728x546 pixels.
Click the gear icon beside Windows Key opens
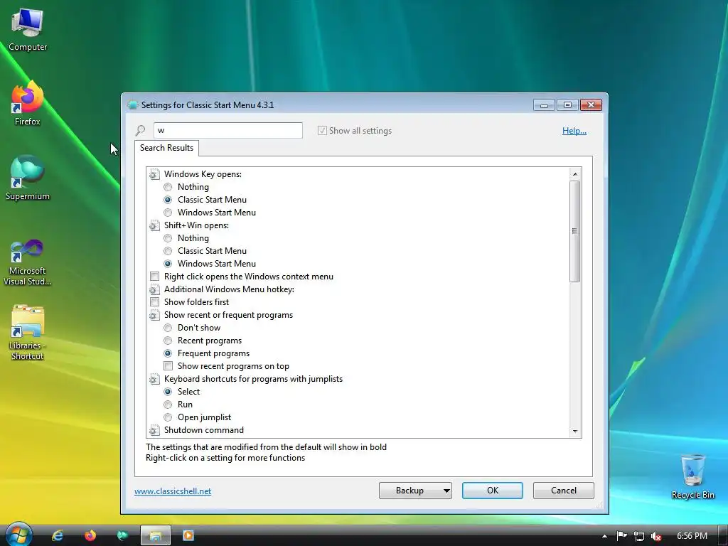154,174
